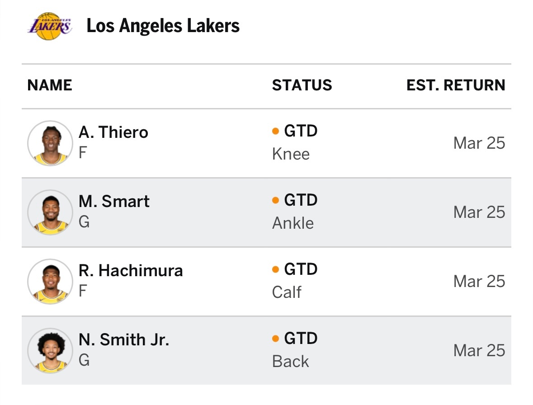Click R. Hachimura's player headshot
Screen dimensions: 533x405
[50, 281]
